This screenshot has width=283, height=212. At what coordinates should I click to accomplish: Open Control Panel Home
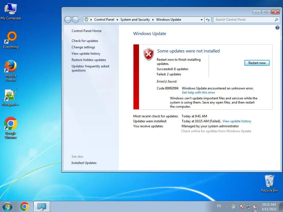[87, 31]
